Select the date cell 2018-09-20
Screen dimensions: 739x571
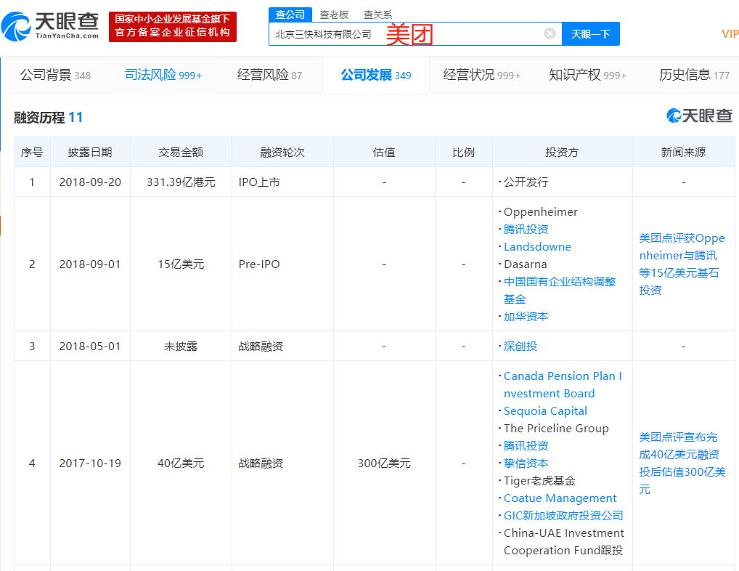click(x=90, y=182)
